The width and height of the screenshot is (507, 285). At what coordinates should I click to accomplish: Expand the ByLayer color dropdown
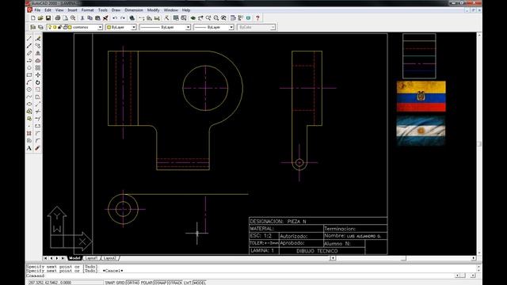tap(134, 28)
